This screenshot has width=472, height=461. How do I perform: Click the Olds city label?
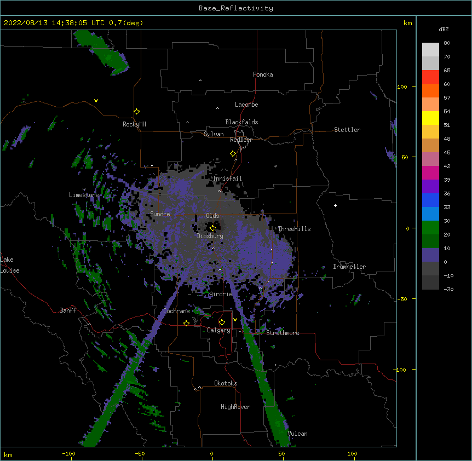[212, 216]
